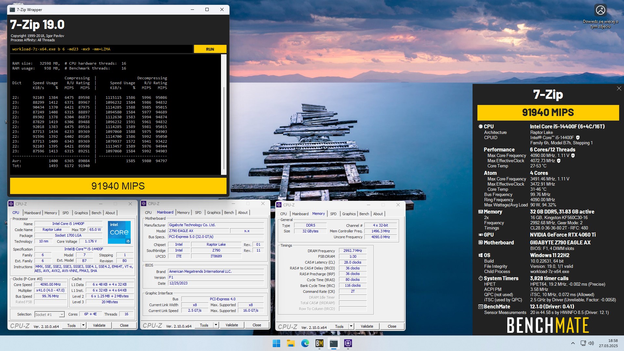The width and height of the screenshot is (624, 351).
Task: Select CPU tab in Mainboard CPU-Z window
Action: pos(148,213)
